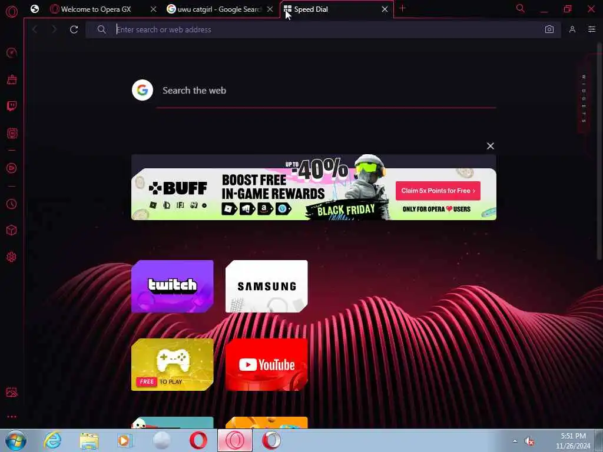Screen dimensions: 603x452
Task: Open sidebar three-dots more options
Action: (x=12, y=417)
